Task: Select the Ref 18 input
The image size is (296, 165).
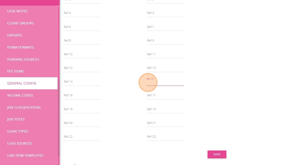Action: [82, 109]
